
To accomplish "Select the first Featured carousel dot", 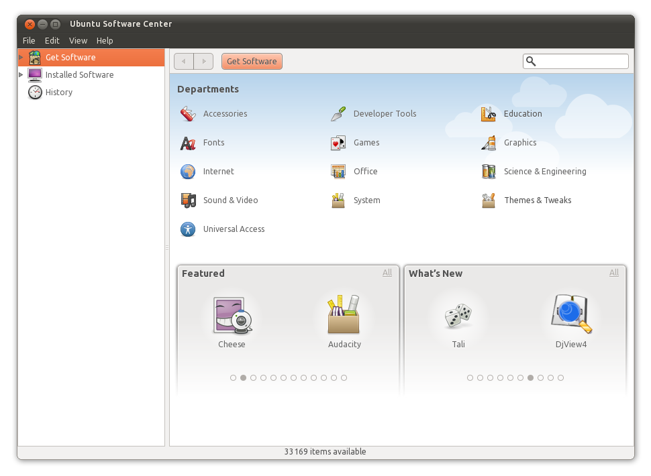I will (234, 377).
